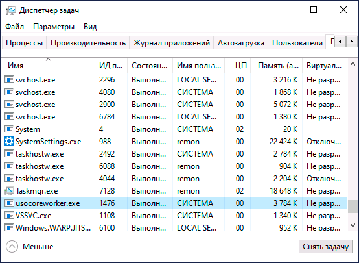Select the SystemSettings.exe process name

click(x=49, y=142)
